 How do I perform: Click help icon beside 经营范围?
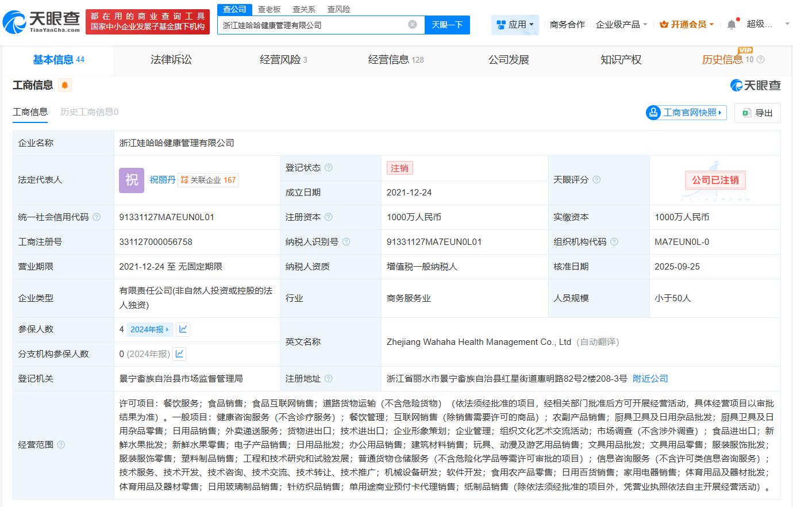(61, 445)
